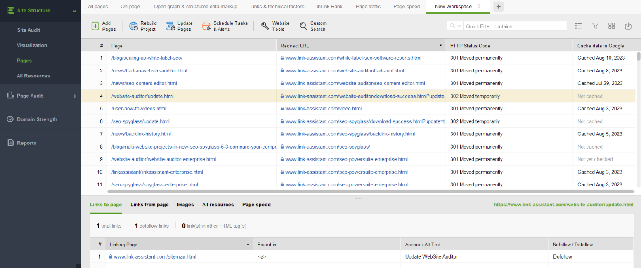The width and height of the screenshot is (641, 268).
Task: Click the list view icon in toolbar
Action: (578, 26)
